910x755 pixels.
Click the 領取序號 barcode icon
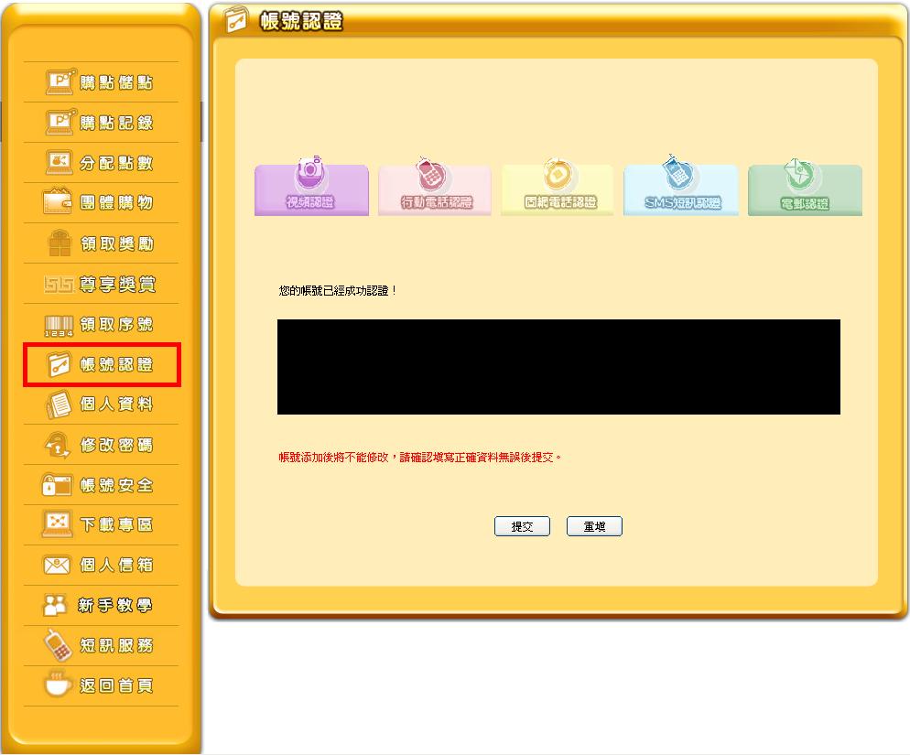(60, 326)
